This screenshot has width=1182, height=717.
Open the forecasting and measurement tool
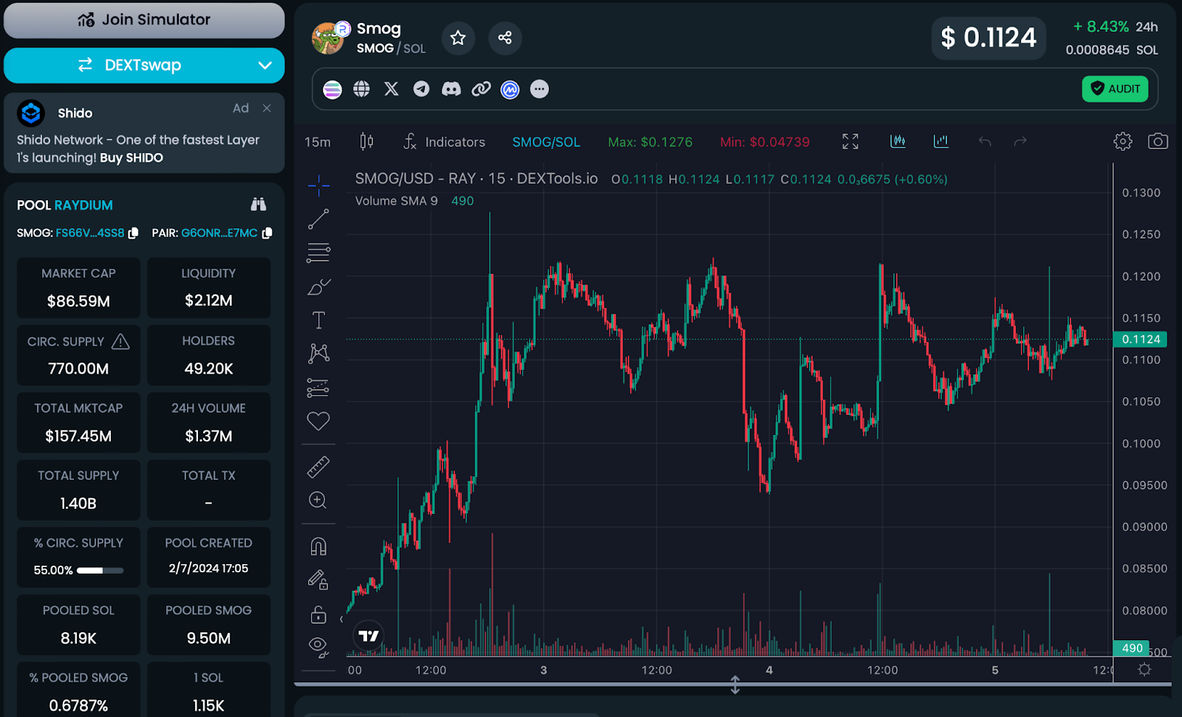(x=318, y=388)
